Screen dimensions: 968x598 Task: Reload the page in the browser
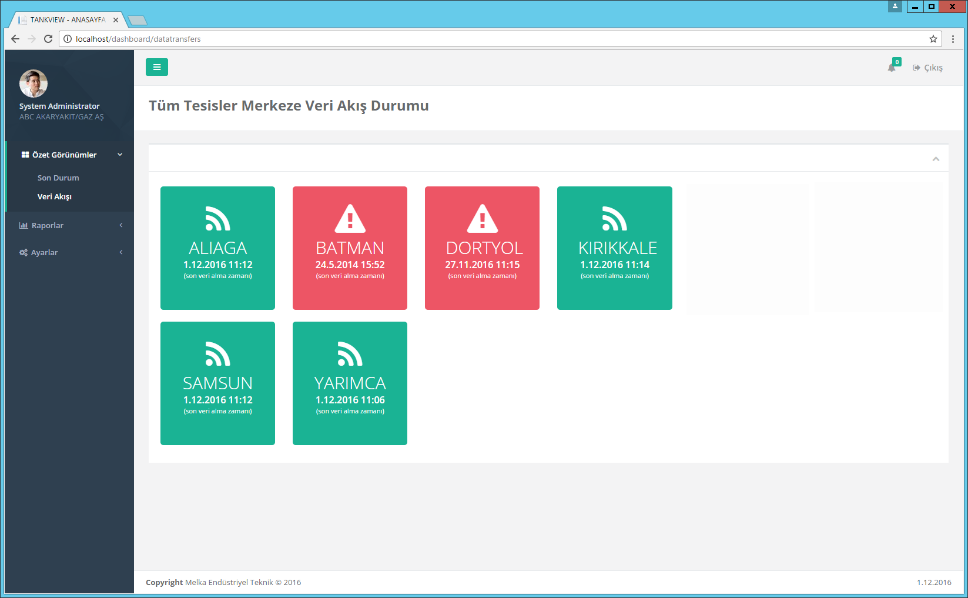click(48, 39)
